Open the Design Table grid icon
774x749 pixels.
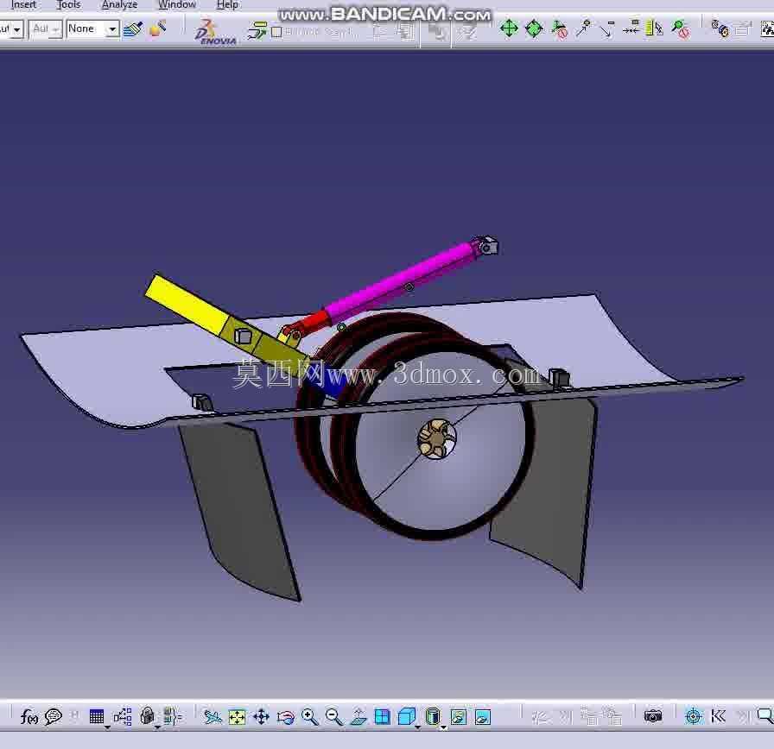96,716
